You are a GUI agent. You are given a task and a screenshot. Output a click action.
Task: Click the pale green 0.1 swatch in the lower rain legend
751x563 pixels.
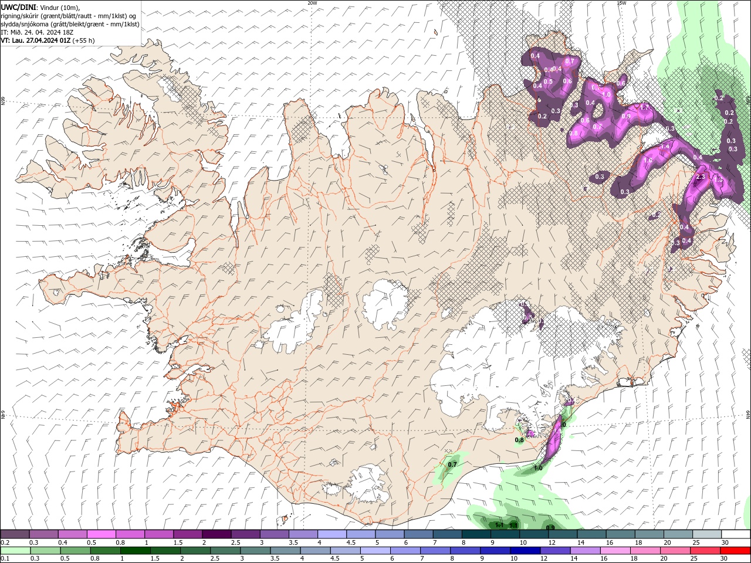15,550
